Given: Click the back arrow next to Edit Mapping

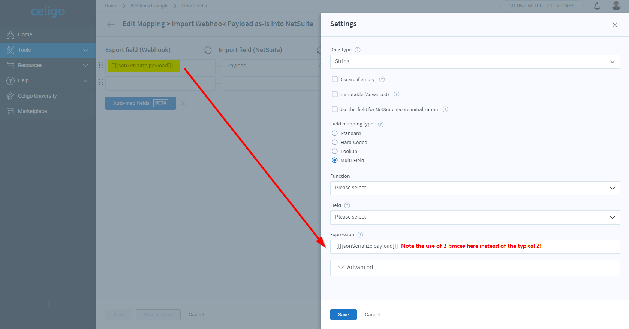Looking at the screenshot, I should (x=111, y=25).
